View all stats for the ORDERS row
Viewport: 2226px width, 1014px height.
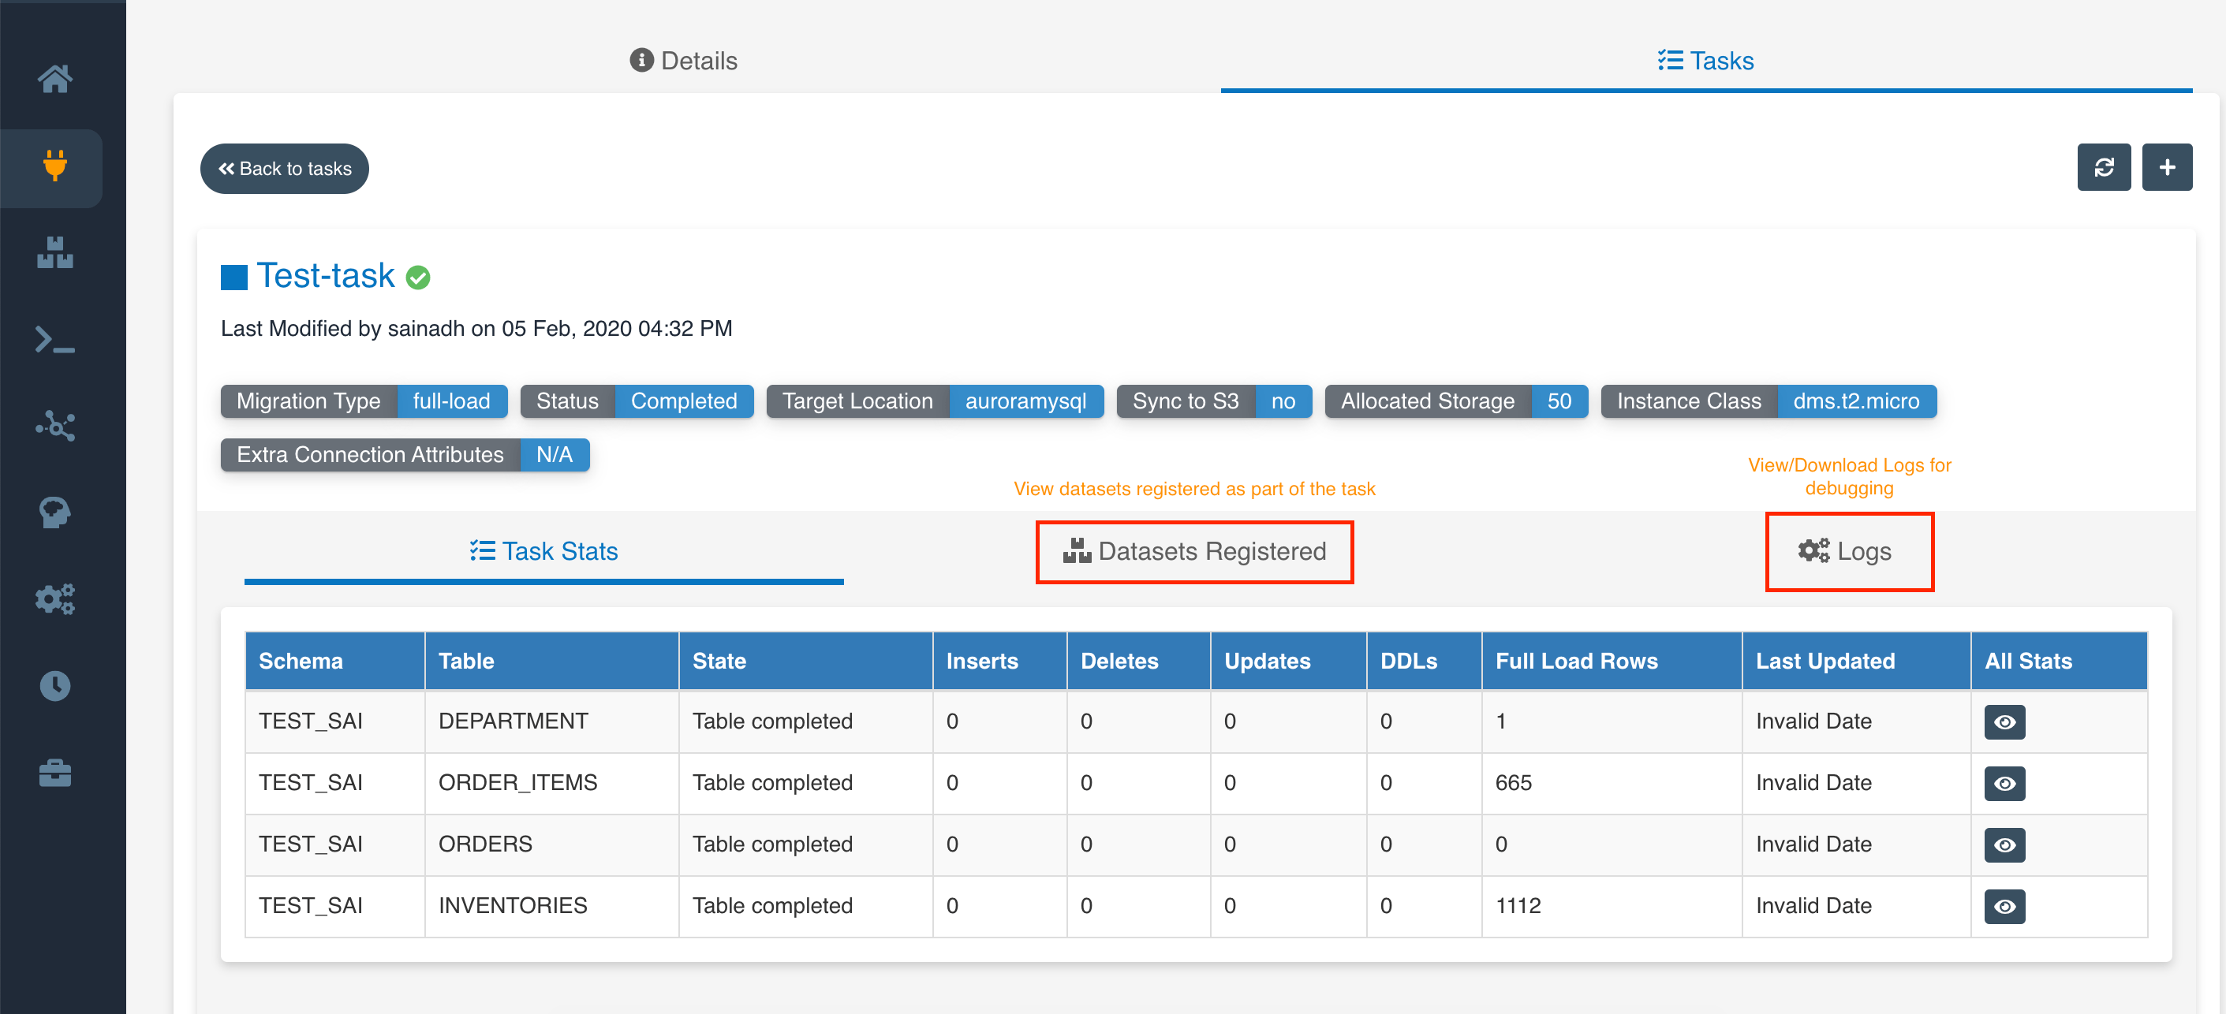pyautogui.click(x=2005, y=844)
